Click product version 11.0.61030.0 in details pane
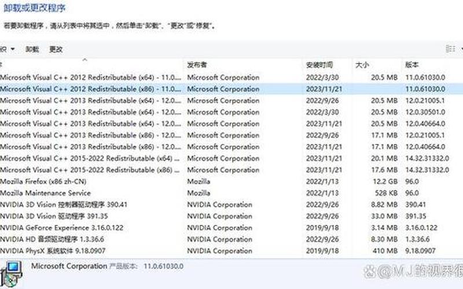463x289 pixels. [x=163, y=266]
